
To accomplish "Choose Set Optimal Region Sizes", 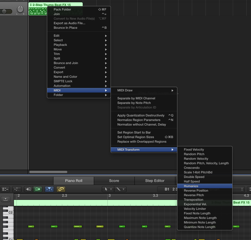I will click(x=144, y=137).
